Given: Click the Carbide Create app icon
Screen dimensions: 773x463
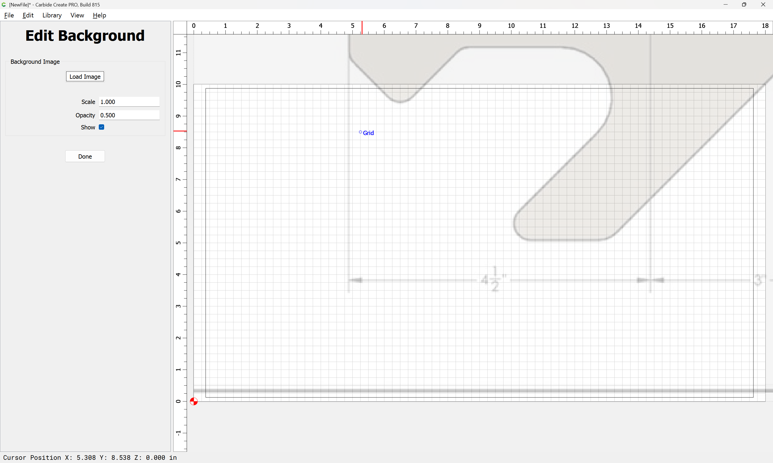Looking at the screenshot, I should (4, 4).
